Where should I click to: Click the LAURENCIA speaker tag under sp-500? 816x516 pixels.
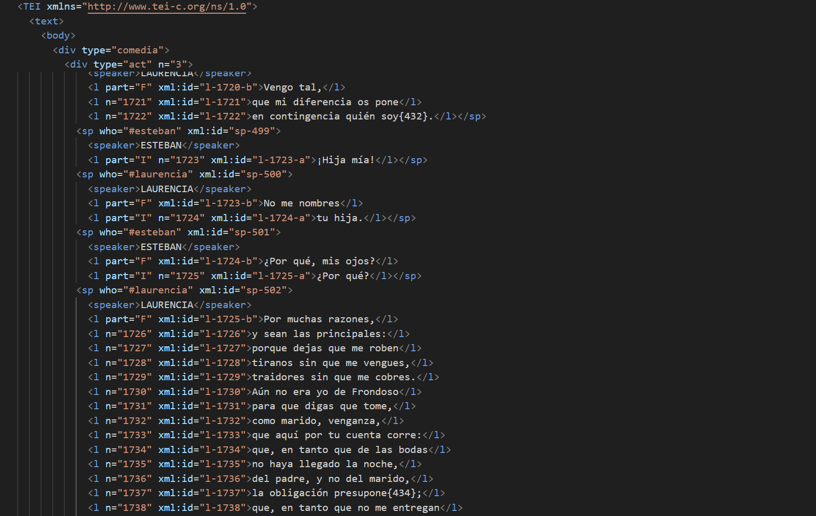(x=170, y=189)
